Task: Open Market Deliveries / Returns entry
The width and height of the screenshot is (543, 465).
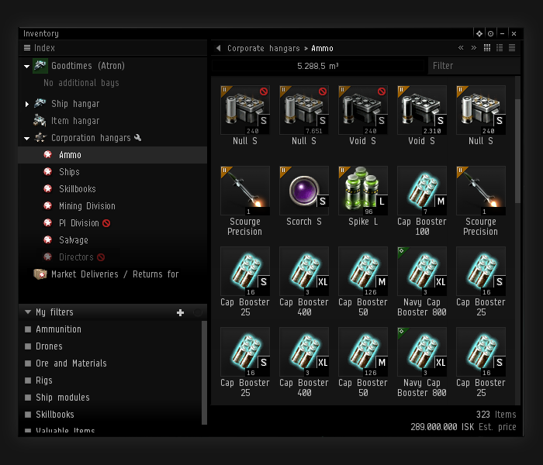Action: coord(112,274)
